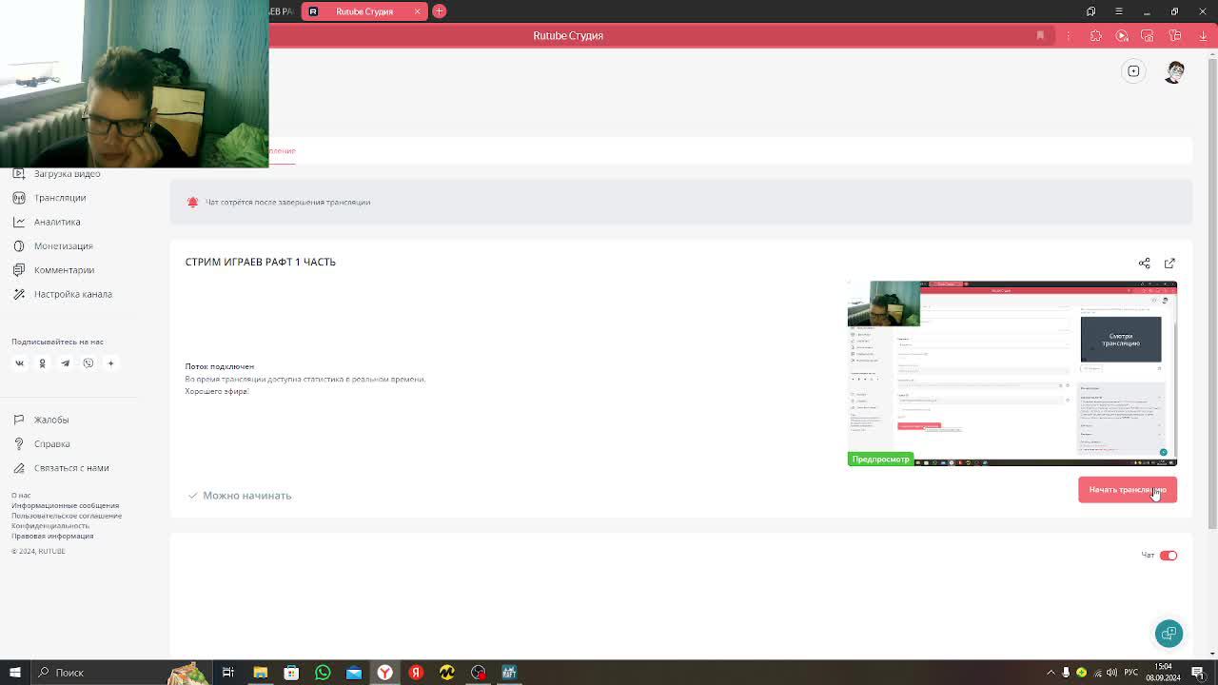Open Пользовательское соглашение link
The height and width of the screenshot is (685, 1218).
[x=67, y=516]
